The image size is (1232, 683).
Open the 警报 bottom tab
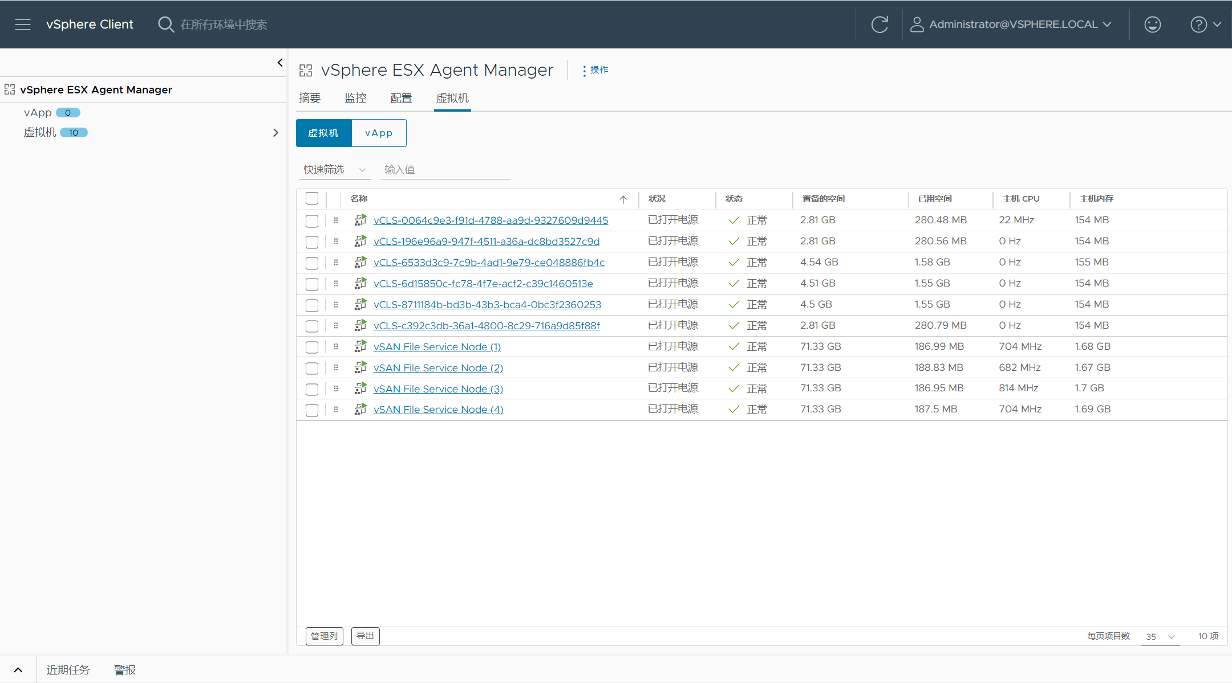125,670
